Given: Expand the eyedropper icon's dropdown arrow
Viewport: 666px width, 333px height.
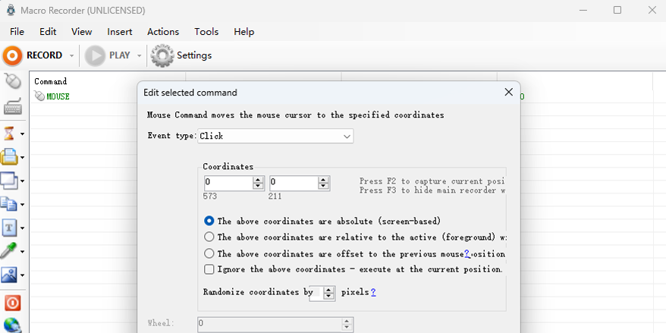Looking at the screenshot, I should [22, 252].
